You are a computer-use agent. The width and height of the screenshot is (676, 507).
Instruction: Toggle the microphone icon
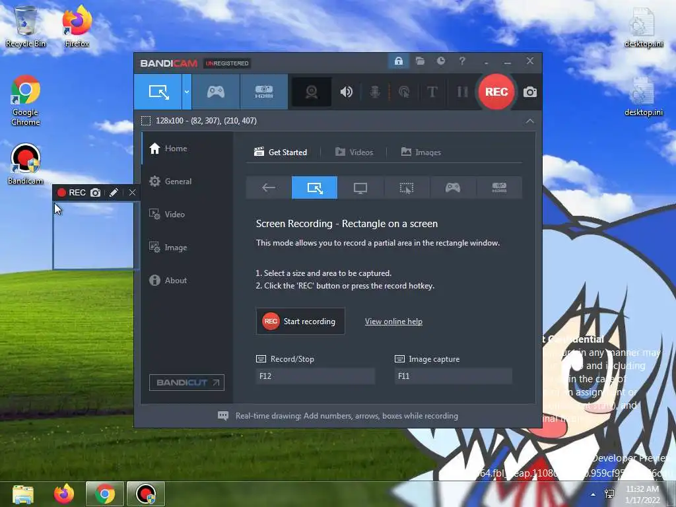pyautogui.click(x=375, y=92)
